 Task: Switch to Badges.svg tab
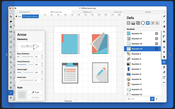87,12
